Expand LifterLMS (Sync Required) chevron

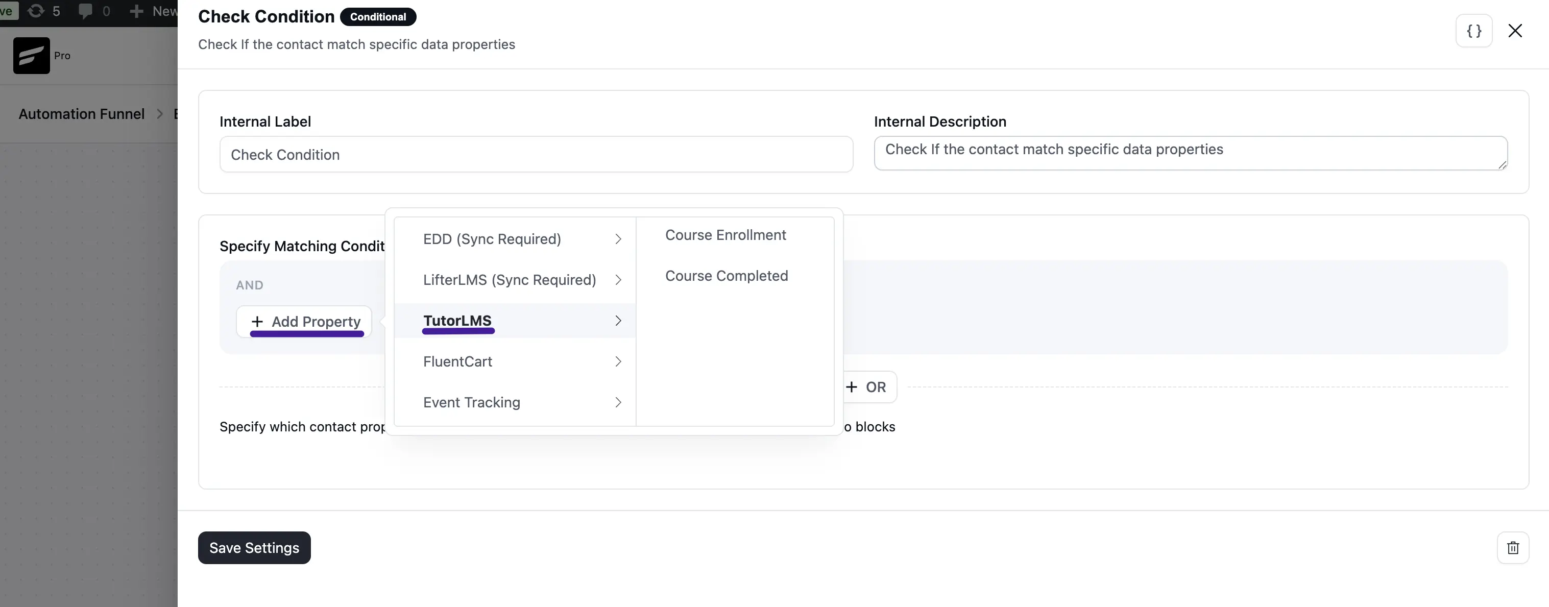pyautogui.click(x=618, y=280)
